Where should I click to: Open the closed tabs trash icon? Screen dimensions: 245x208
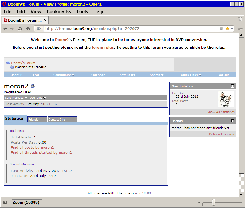pyautogui.click(x=240, y=19)
